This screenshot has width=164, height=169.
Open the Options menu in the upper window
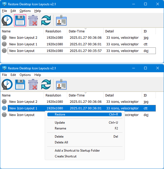coord(25,11)
